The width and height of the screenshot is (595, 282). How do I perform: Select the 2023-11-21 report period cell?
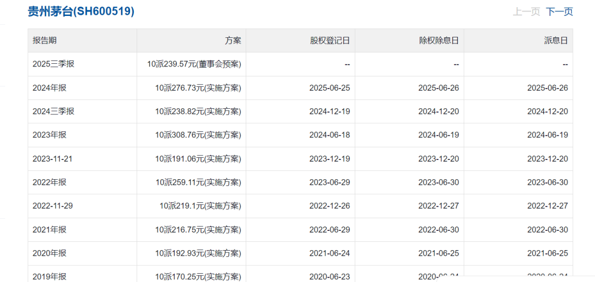point(52,159)
